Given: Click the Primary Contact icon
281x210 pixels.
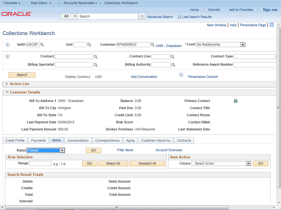Looking at the screenshot, I should click(236, 101).
